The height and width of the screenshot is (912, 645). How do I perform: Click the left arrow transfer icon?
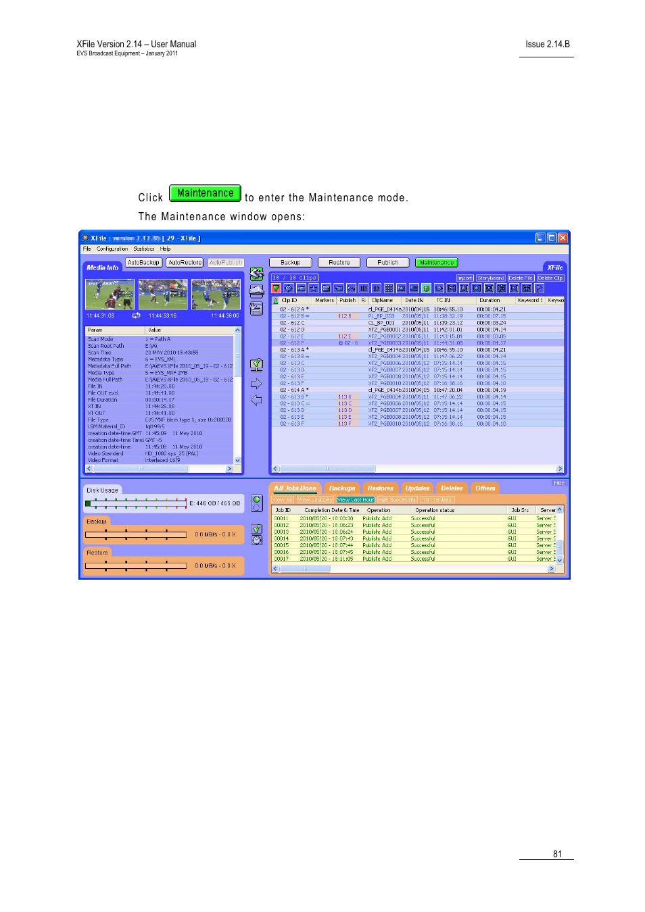[256, 401]
